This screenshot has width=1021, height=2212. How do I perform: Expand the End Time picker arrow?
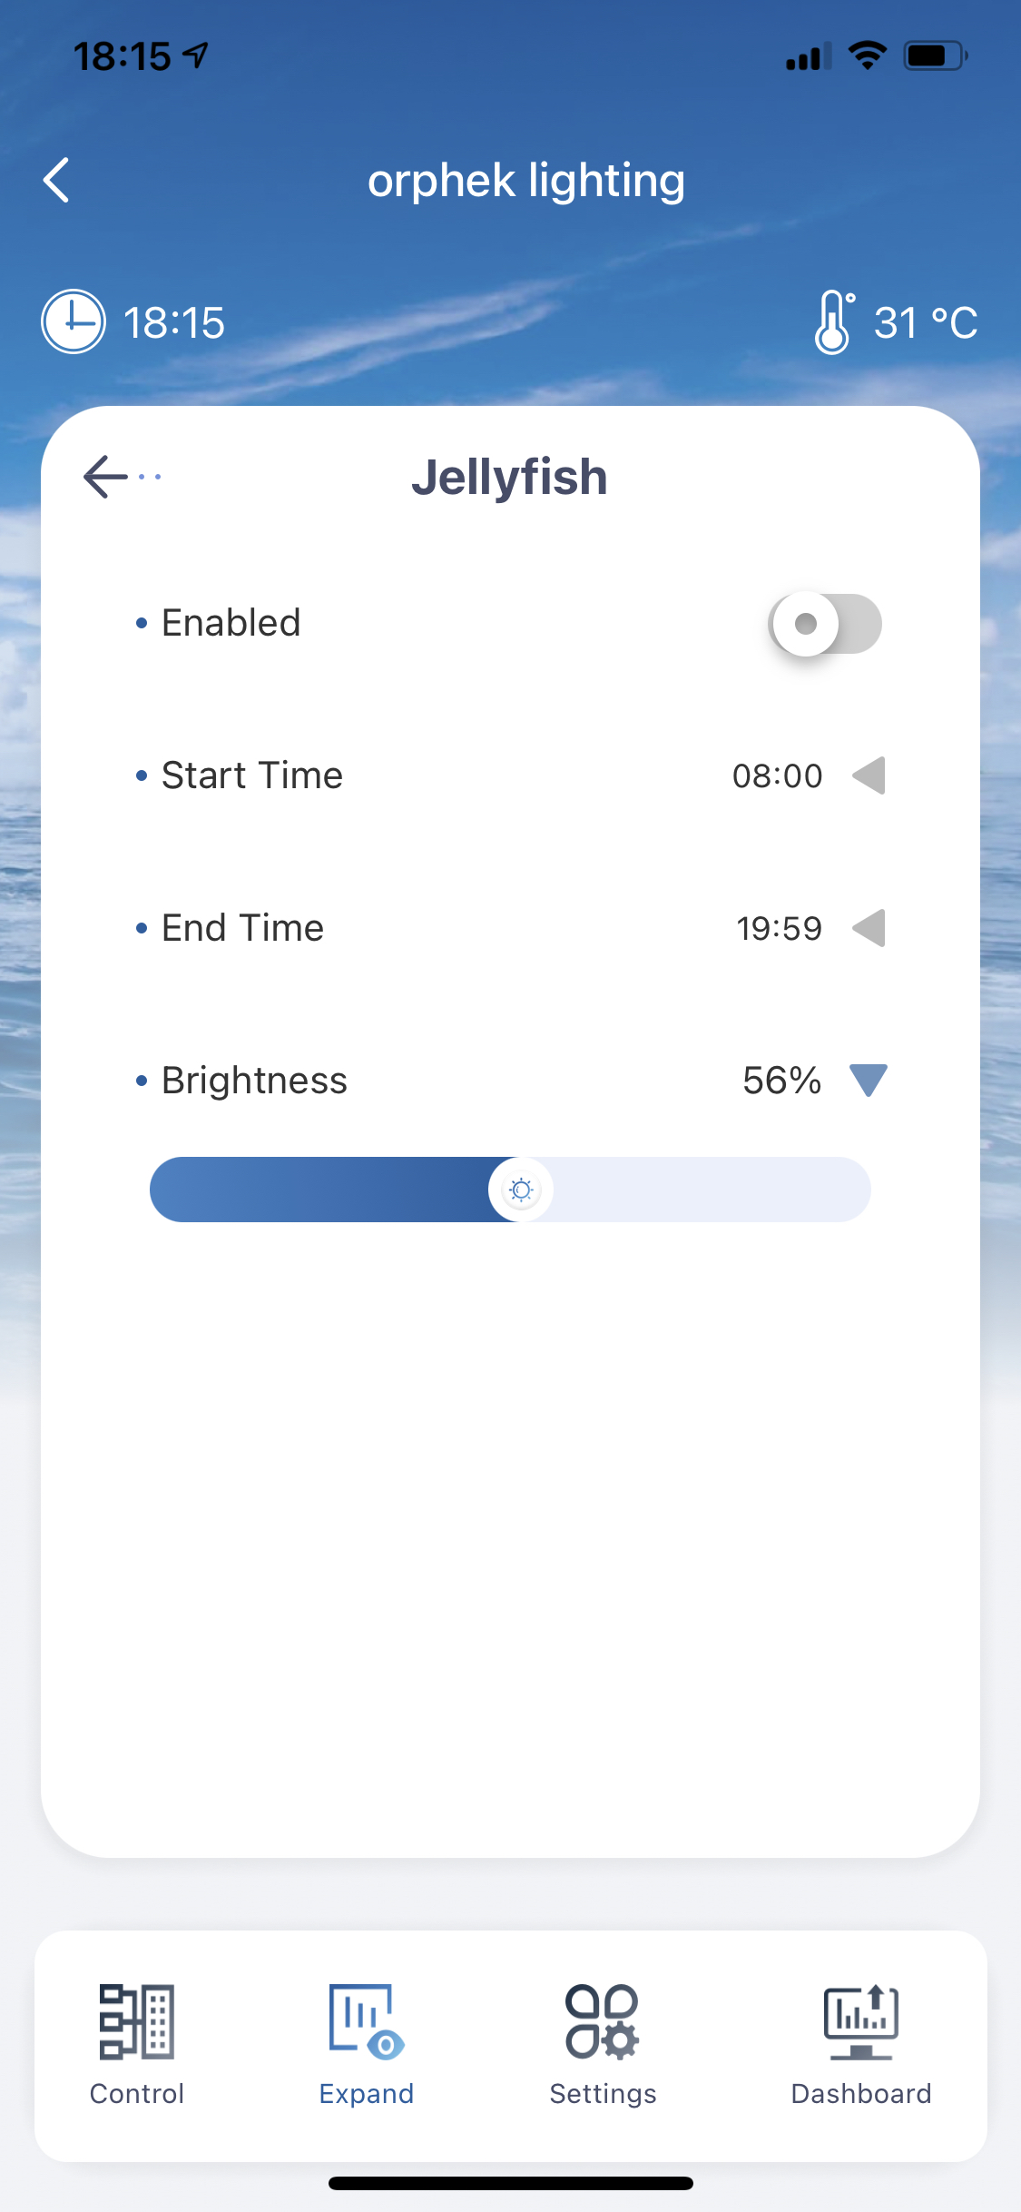[x=869, y=928]
